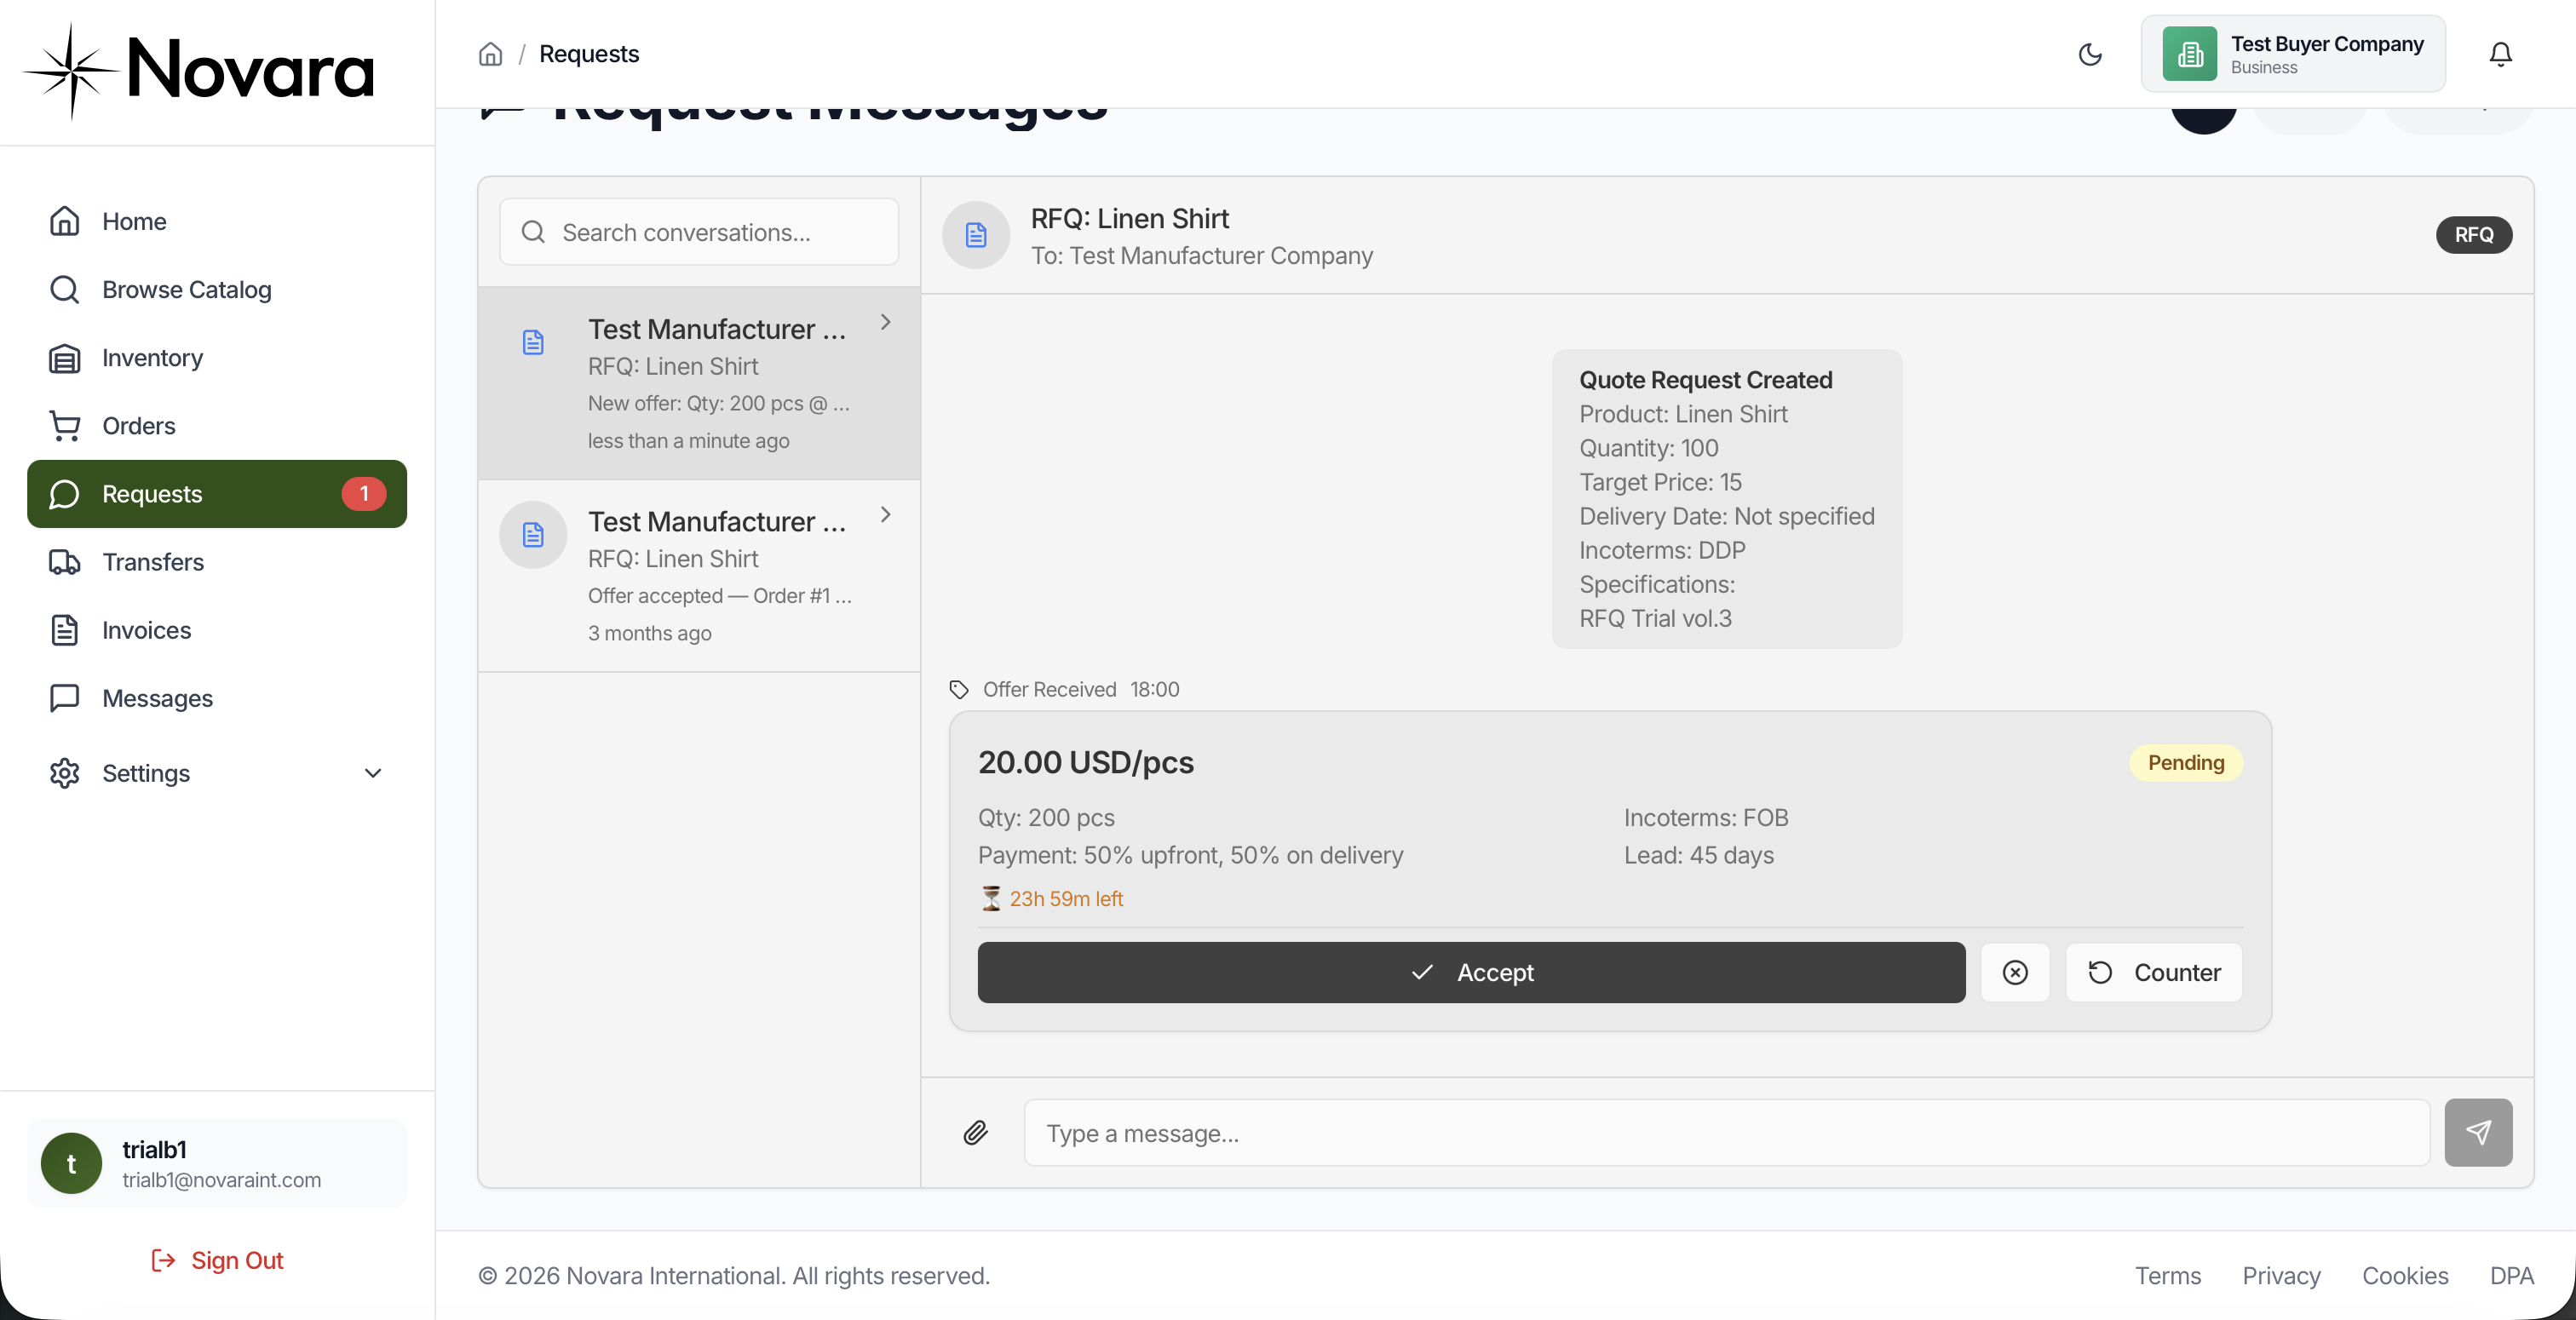The width and height of the screenshot is (2576, 1320).
Task: Focus the Search conversations field
Action: click(x=699, y=232)
